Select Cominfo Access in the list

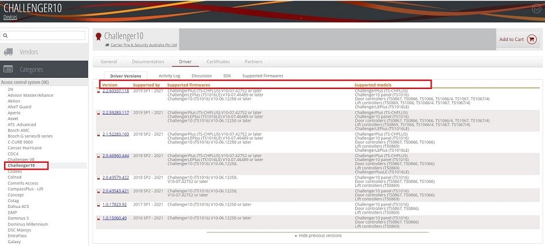click(x=23, y=183)
